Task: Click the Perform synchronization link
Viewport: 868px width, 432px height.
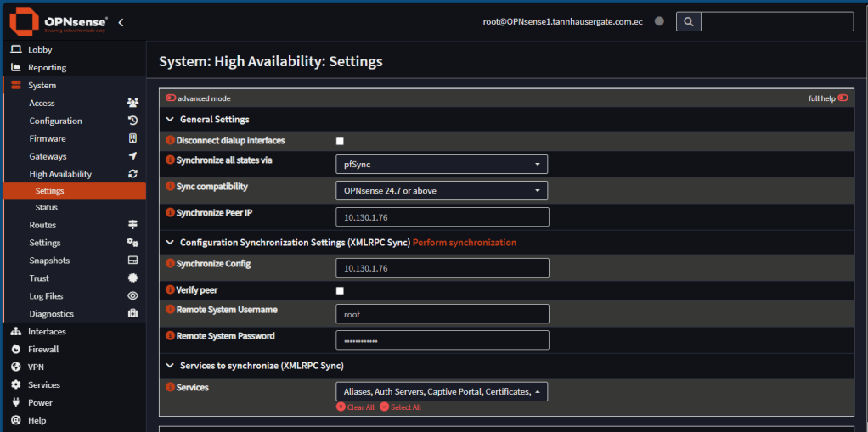Action: (465, 243)
